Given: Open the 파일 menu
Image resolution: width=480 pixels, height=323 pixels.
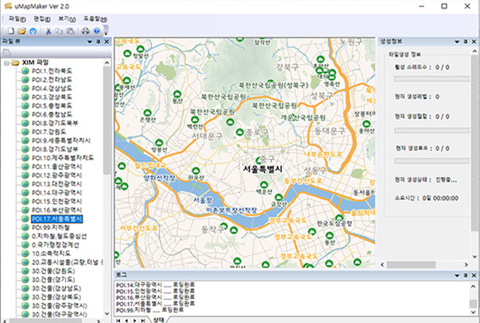Looking at the screenshot, I should (17, 19).
